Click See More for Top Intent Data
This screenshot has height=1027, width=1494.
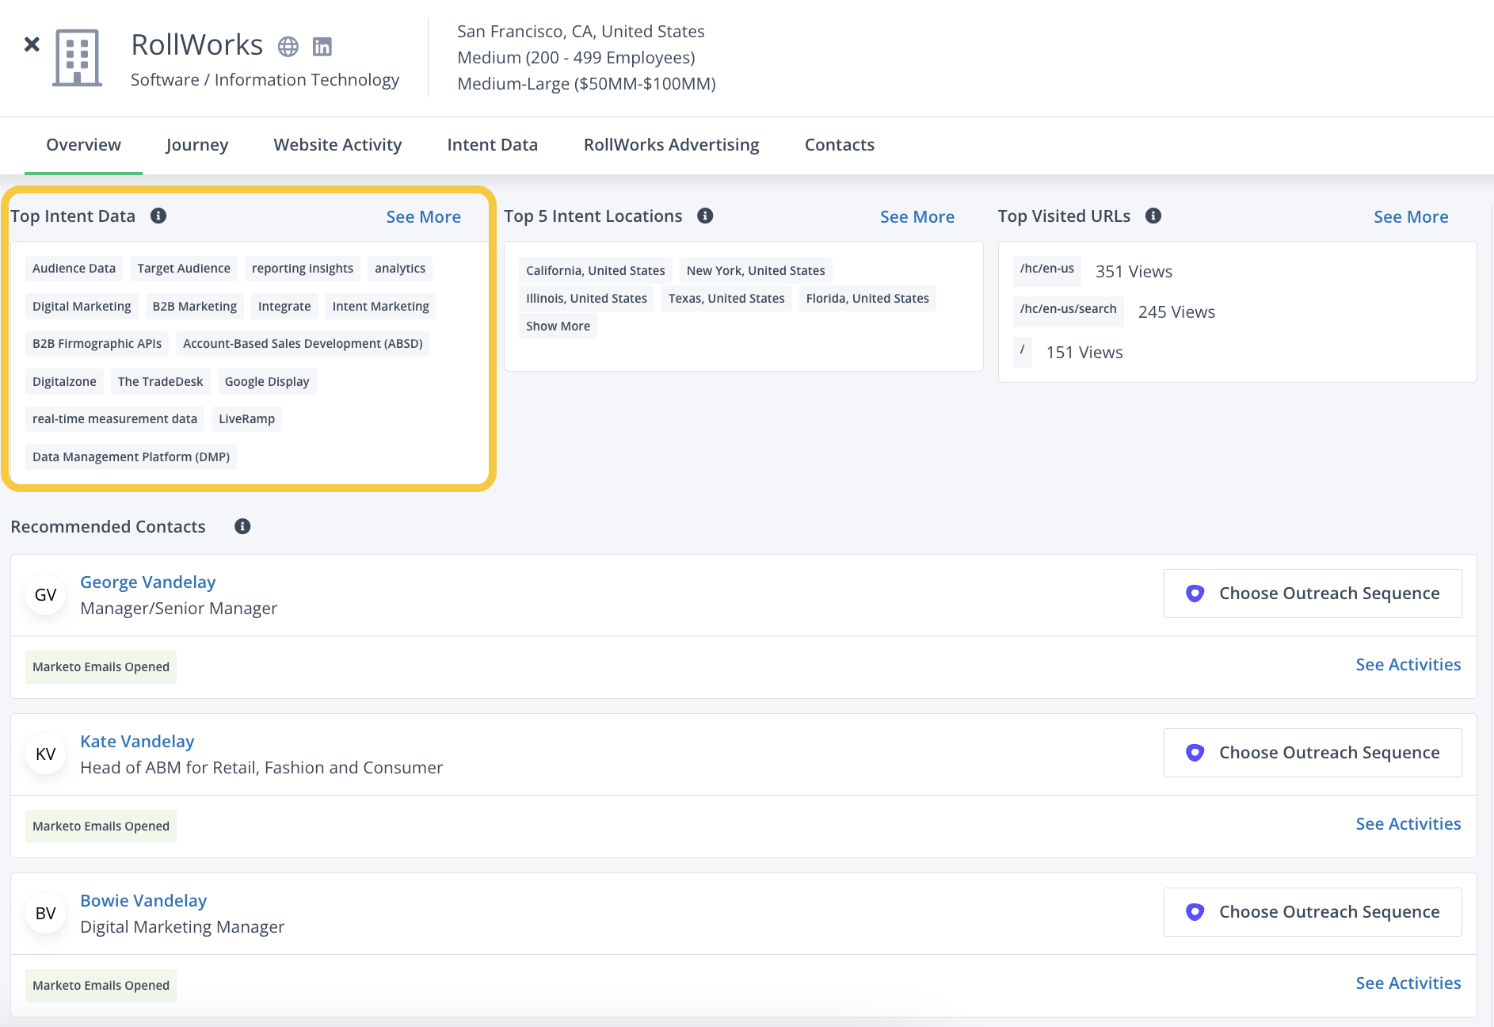click(x=424, y=217)
